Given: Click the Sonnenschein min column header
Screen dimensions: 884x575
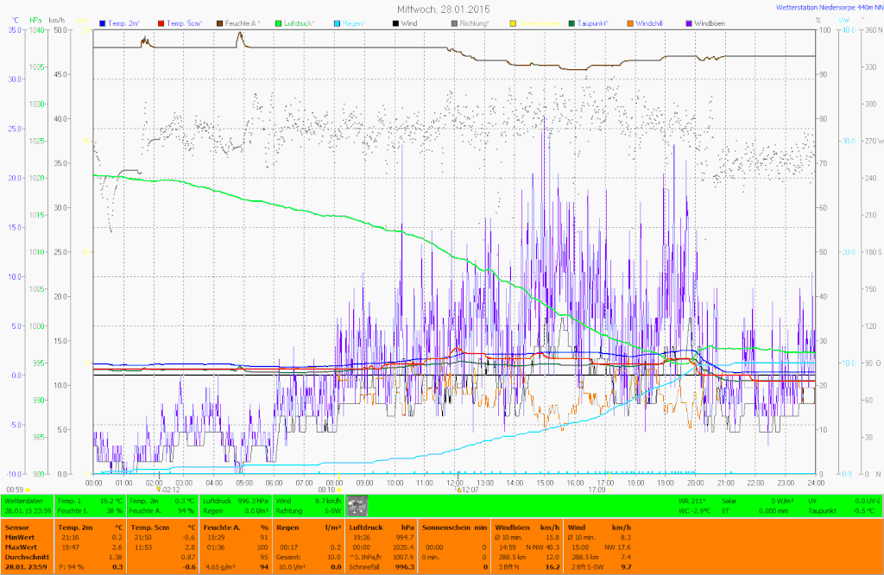Looking at the screenshot, I should [453, 527].
